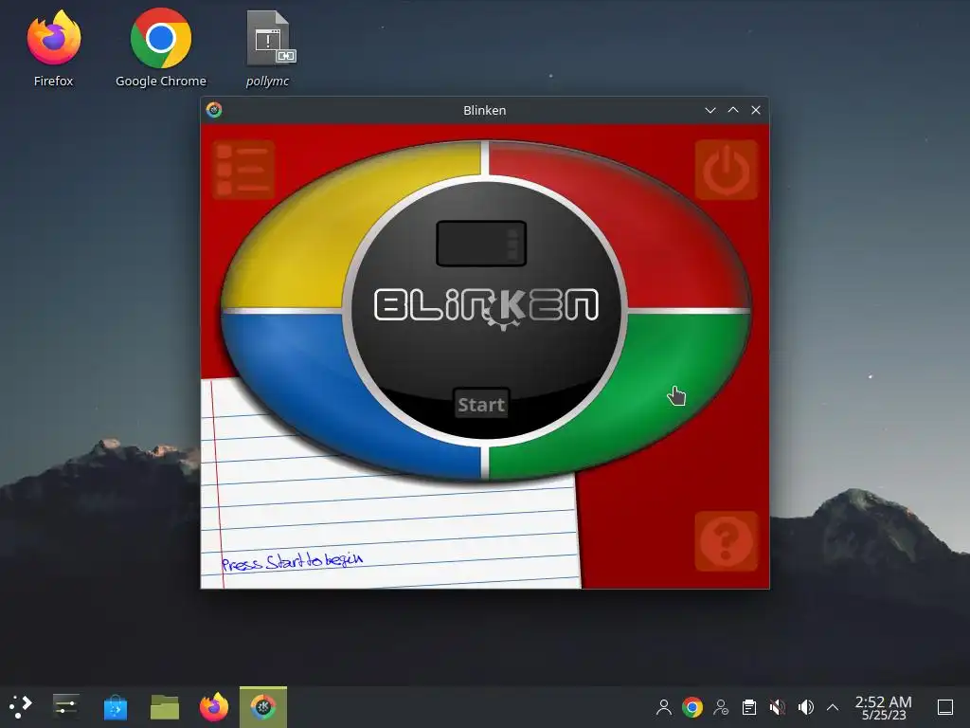Open the clipboard tray icon

(749, 707)
